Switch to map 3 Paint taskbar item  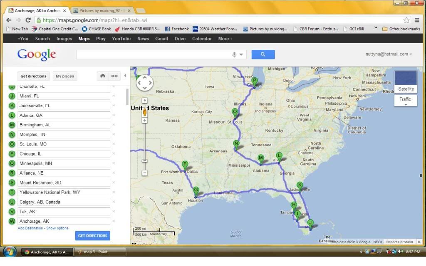click(x=100, y=252)
